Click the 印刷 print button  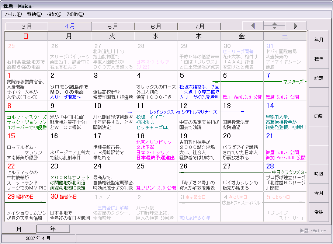click(319, 116)
